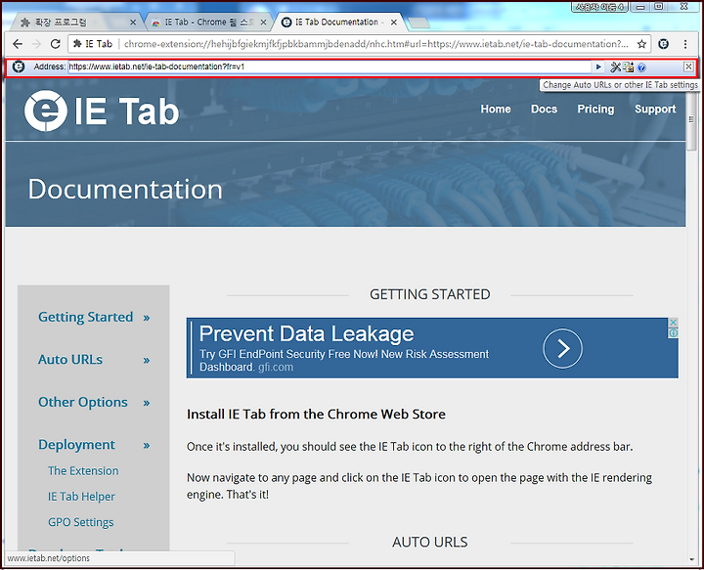Viewport: 704px width, 570px height.
Task: Open Other Options sidebar link
Action: tap(82, 402)
